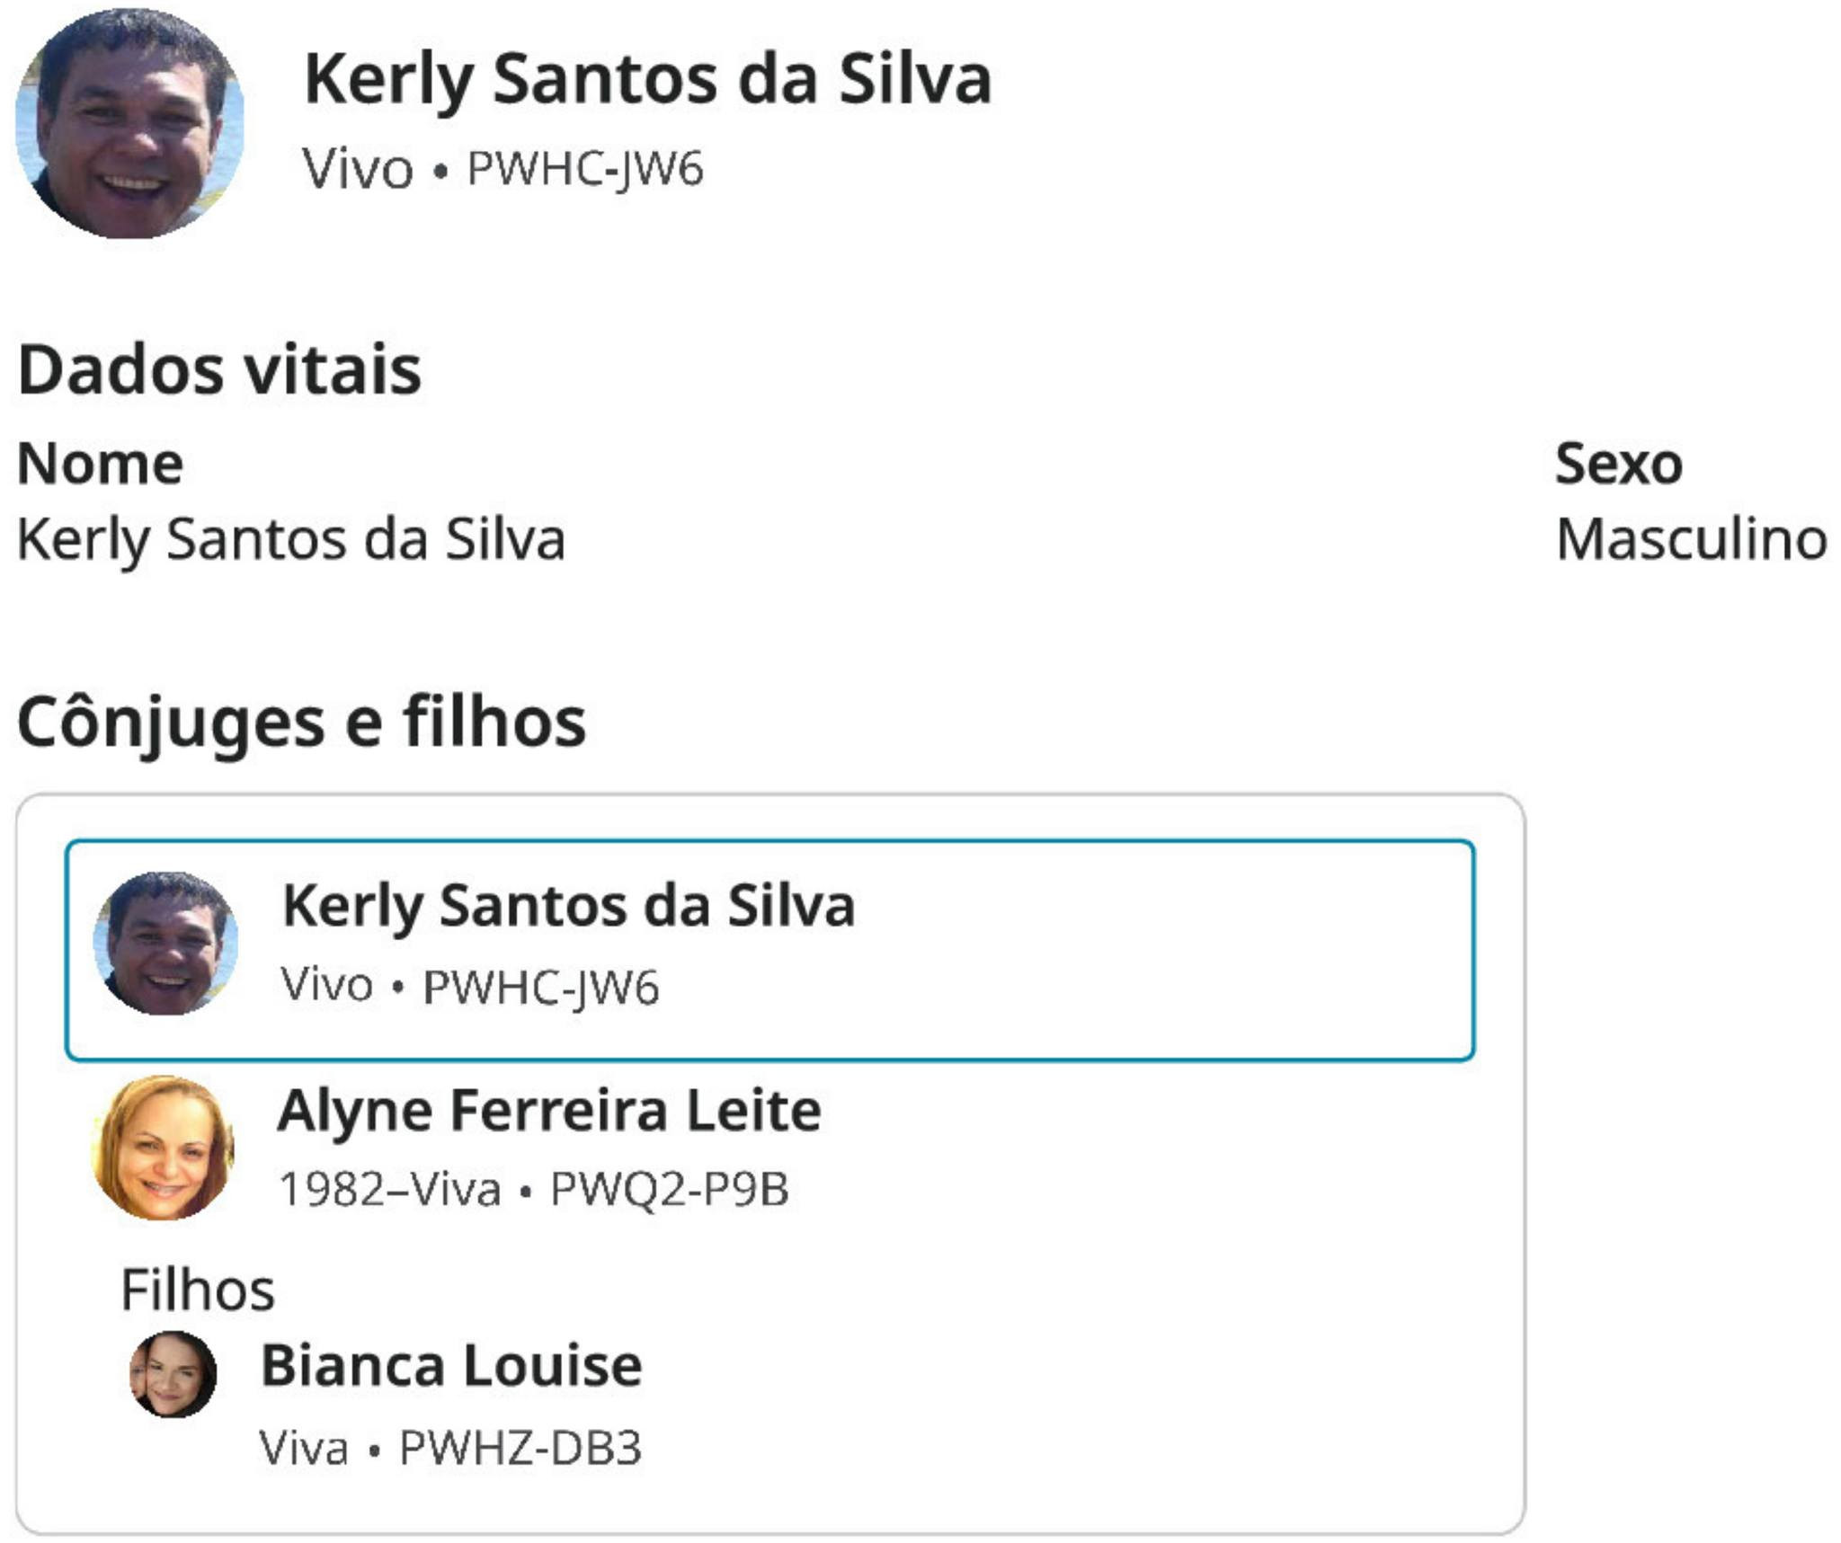The width and height of the screenshot is (1841, 1543).
Task: Click PWHC-JW6 ID inside the highlighted family card
Action: (x=541, y=987)
